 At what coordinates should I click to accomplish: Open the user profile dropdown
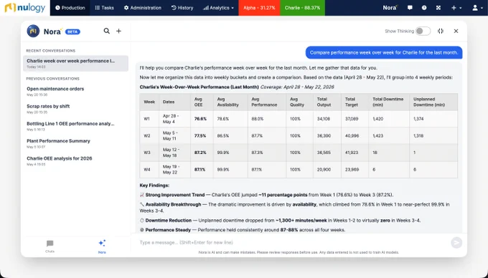477,8
